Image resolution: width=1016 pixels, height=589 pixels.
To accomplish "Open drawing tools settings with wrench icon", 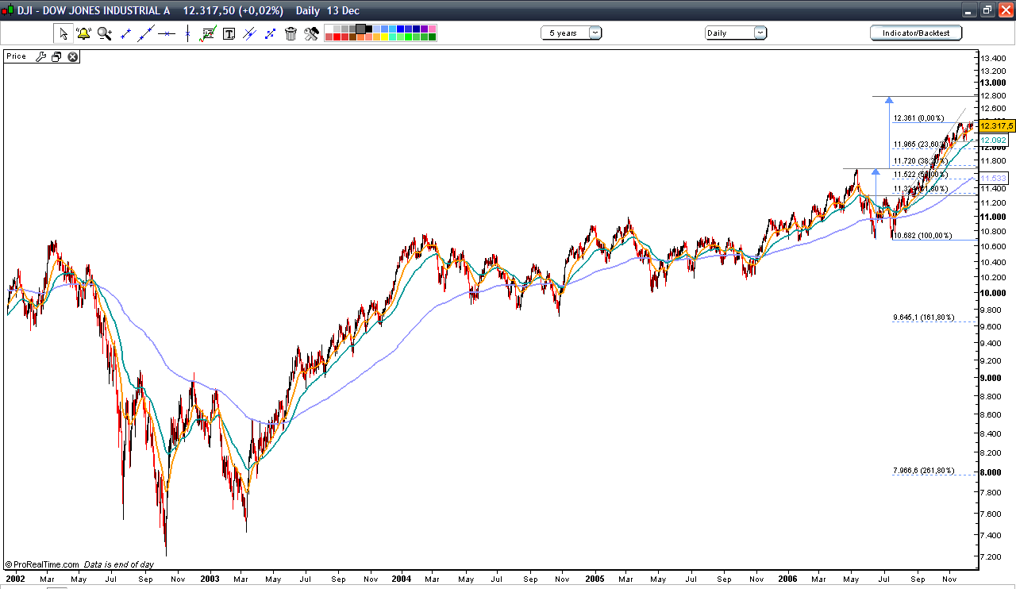I will 310,33.
